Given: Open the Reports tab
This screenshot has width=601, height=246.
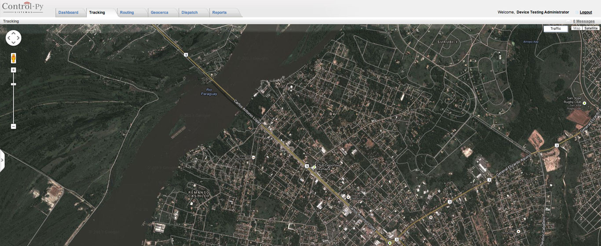Looking at the screenshot, I should [220, 13].
